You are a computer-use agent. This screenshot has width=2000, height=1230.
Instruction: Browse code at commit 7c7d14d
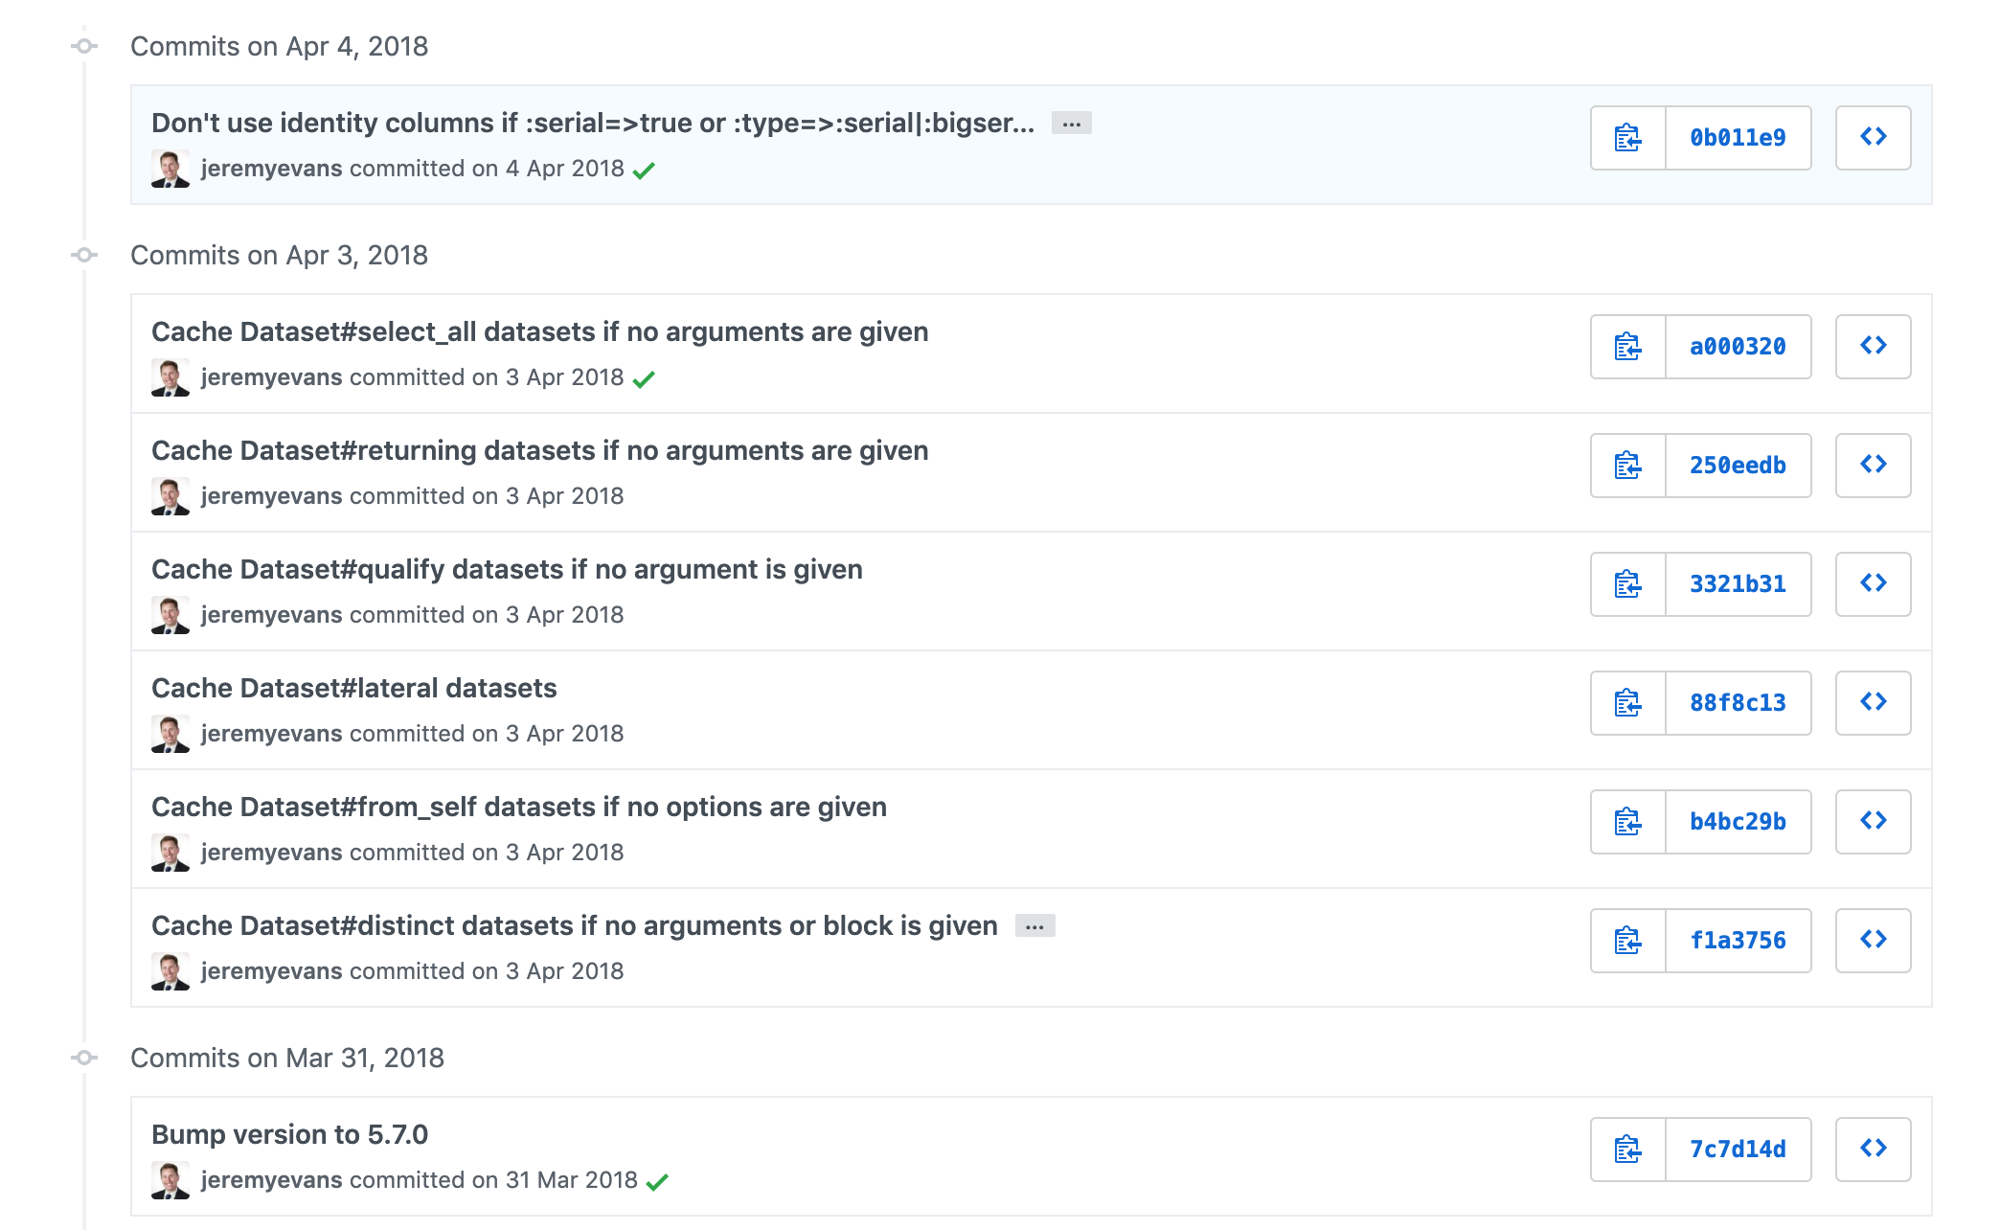(1873, 1149)
